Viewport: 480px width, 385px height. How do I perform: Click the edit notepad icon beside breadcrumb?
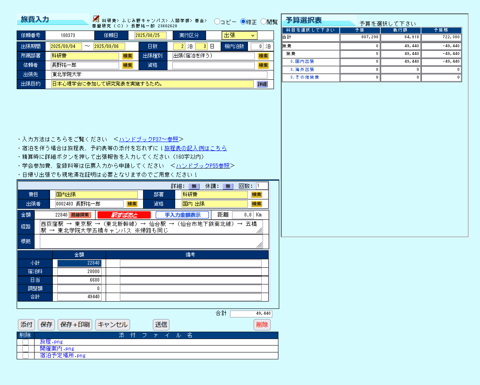[x=96, y=18]
